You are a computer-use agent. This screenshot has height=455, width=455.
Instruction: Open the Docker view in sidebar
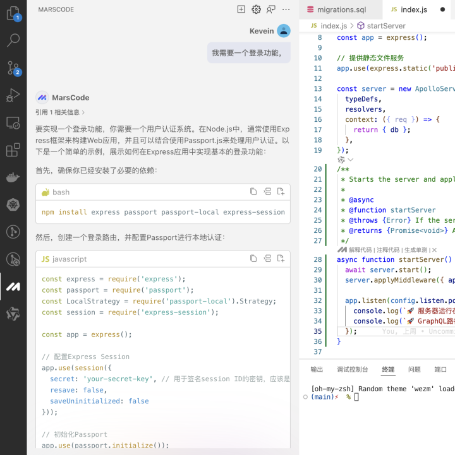[13, 177]
